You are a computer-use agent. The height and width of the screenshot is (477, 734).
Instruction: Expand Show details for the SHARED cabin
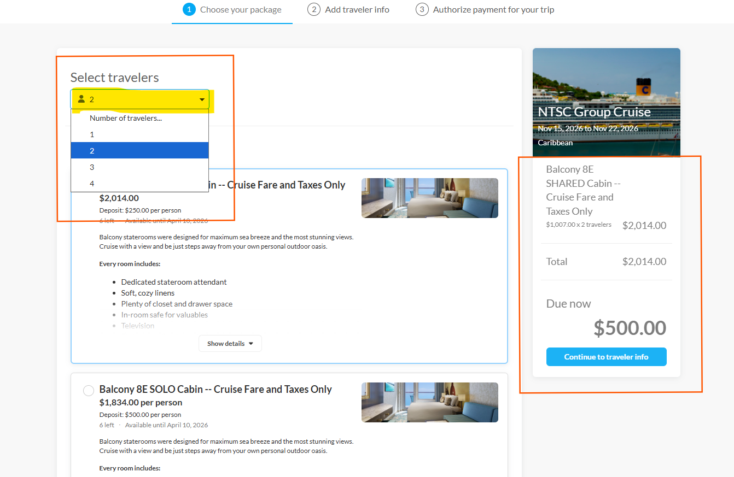tap(230, 344)
